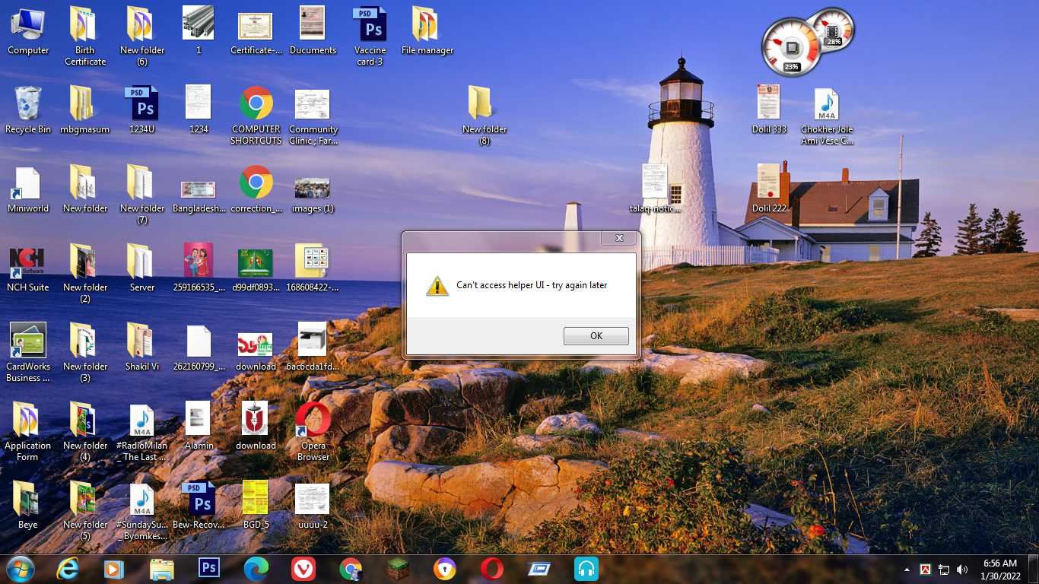Image resolution: width=1039 pixels, height=584 pixels.
Task: Select the New folder (7) icon
Action: [x=142, y=195]
